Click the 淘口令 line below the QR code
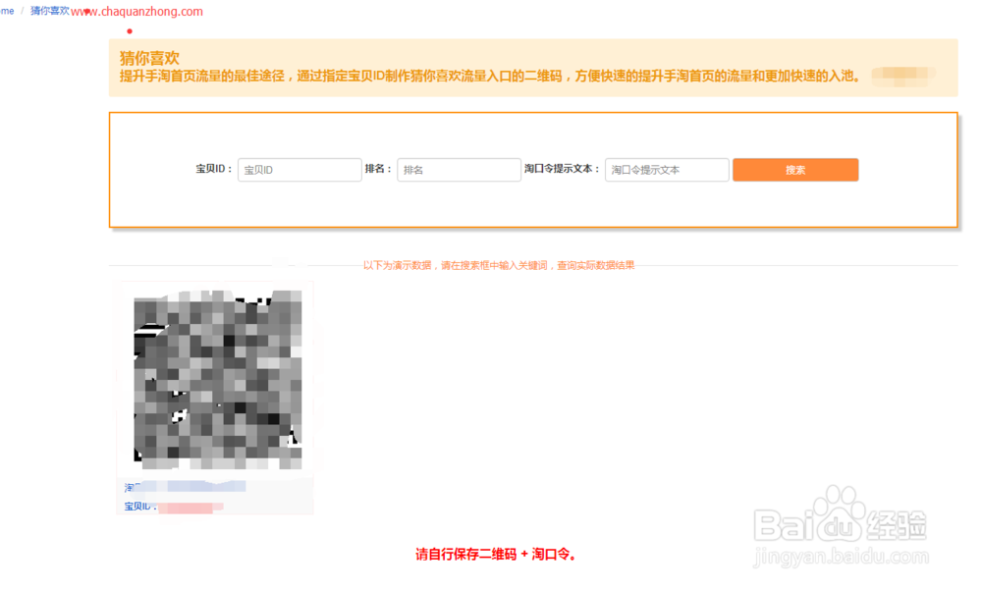 pyautogui.click(x=185, y=487)
